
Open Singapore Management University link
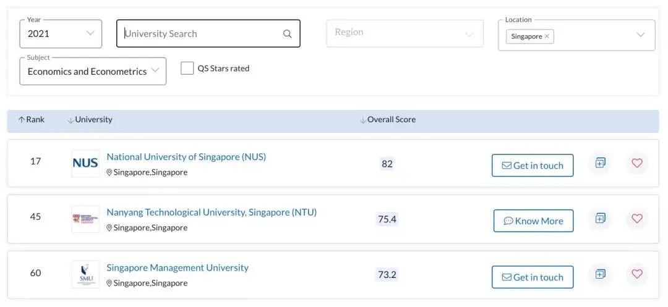pyautogui.click(x=178, y=268)
